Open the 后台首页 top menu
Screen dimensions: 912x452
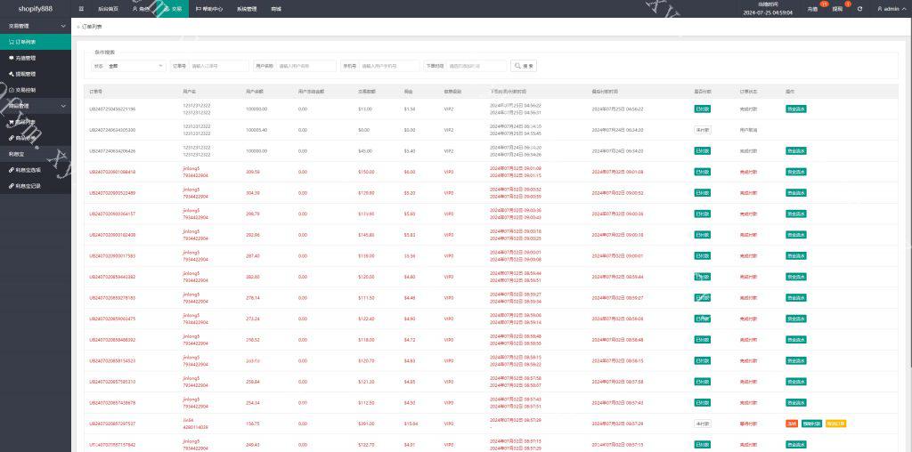pyautogui.click(x=108, y=9)
